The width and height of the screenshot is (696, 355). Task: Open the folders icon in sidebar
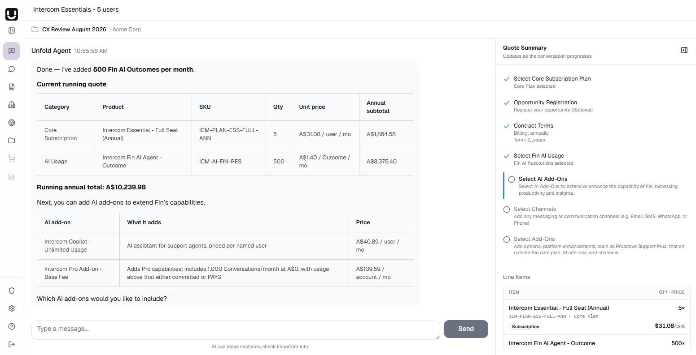pyautogui.click(x=12, y=141)
